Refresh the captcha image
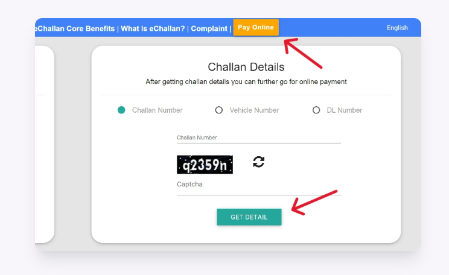The image size is (449, 275). [259, 162]
